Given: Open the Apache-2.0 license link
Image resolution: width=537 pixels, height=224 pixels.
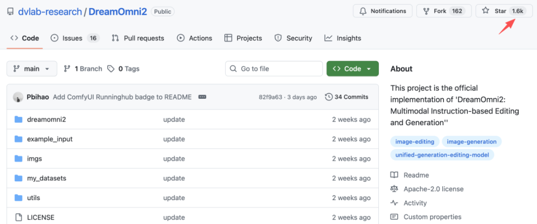Looking at the screenshot, I should (x=433, y=189).
